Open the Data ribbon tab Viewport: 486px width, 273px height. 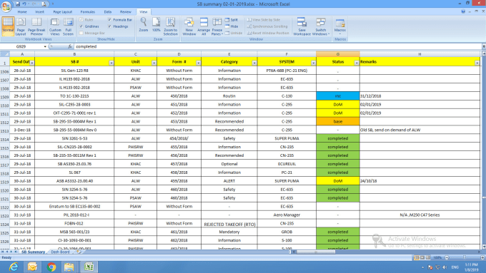(x=107, y=11)
